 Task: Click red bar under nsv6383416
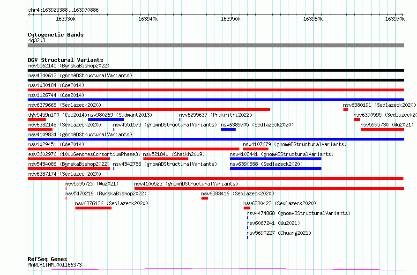pos(204,199)
